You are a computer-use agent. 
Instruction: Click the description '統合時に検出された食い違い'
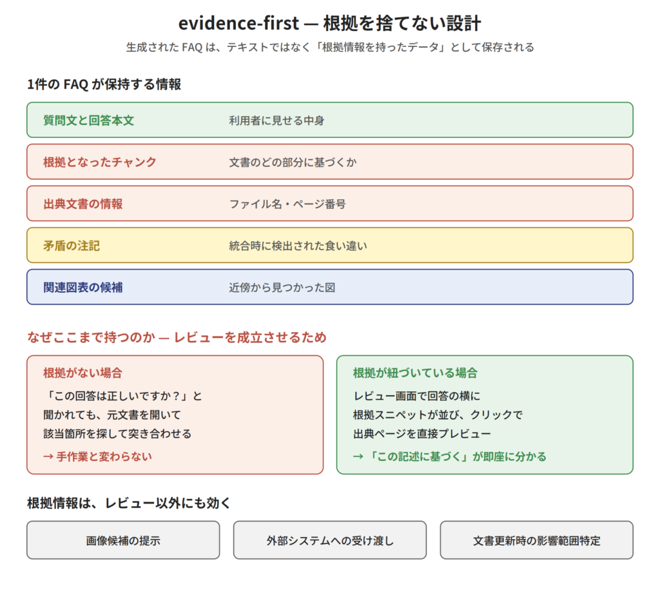coord(298,246)
